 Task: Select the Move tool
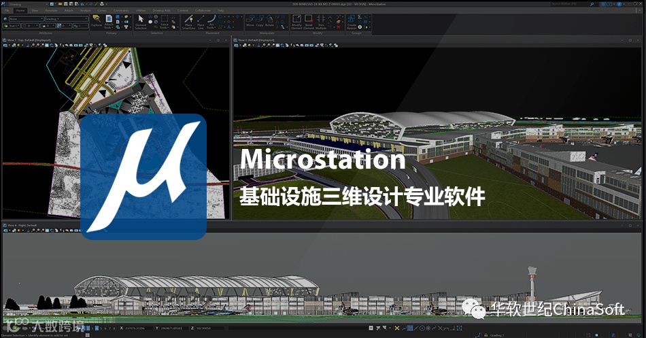click(250, 20)
